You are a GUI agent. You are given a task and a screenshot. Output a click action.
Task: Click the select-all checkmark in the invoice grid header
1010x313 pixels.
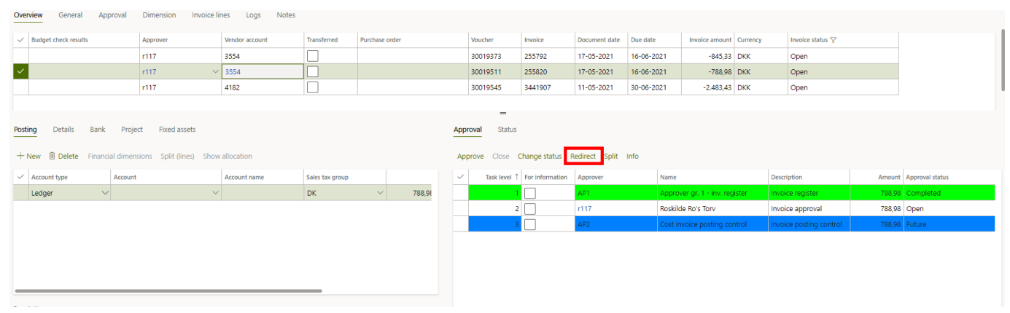pyautogui.click(x=20, y=40)
